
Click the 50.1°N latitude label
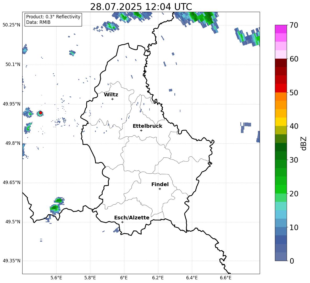(x=13, y=64)
